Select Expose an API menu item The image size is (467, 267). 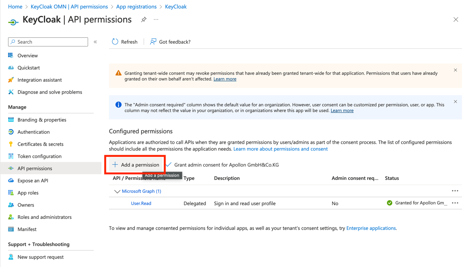[x=33, y=181]
